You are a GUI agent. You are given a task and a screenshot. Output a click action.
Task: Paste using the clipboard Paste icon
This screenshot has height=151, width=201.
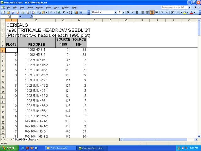point(44,12)
